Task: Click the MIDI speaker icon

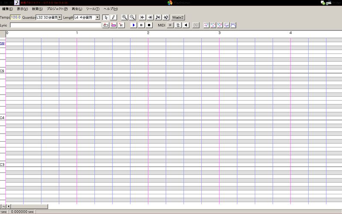Action: click(x=186, y=25)
